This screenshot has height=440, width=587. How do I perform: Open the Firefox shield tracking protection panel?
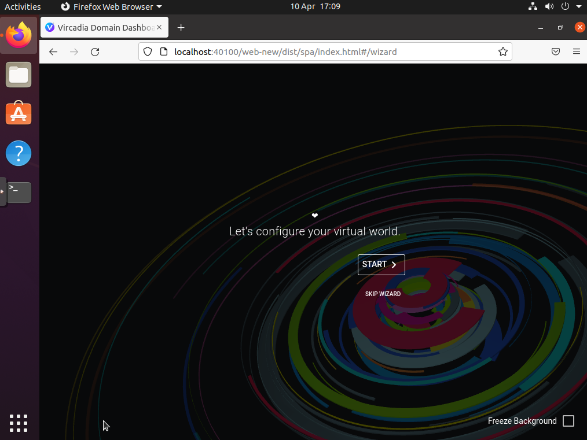pyautogui.click(x=148, y=51)
